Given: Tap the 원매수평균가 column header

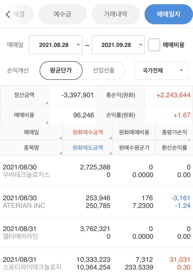Looking at the screenshot, I should (134, 147).
